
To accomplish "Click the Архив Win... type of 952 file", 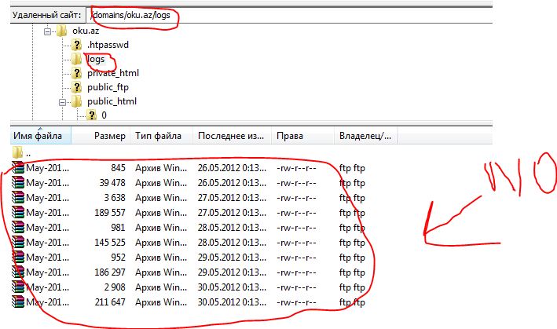I will (x=161, y=257).
